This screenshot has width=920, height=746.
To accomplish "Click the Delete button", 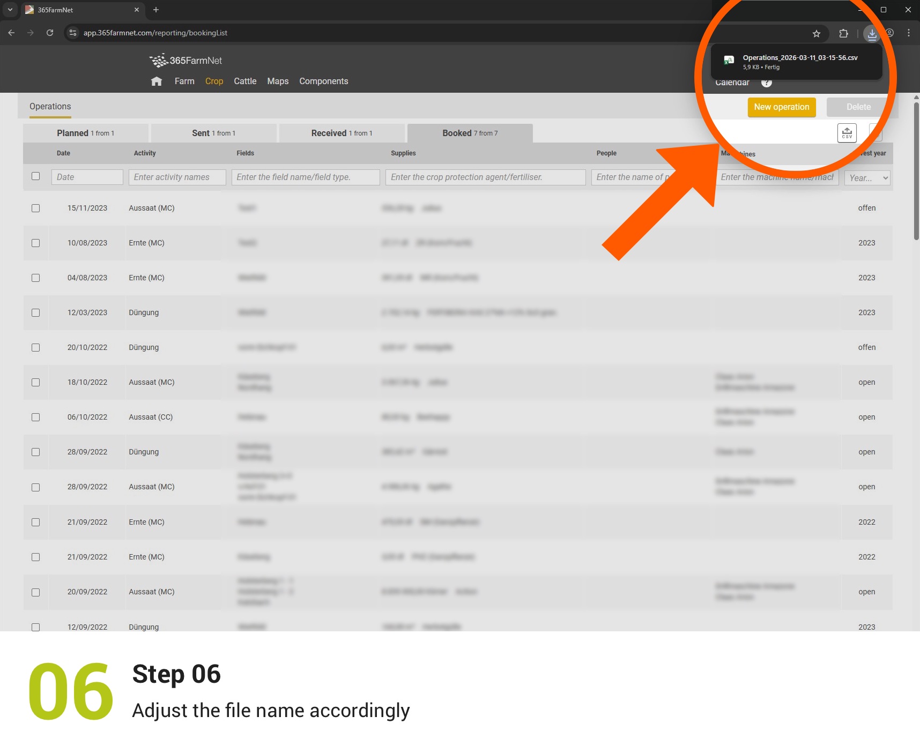I will 858,107.
